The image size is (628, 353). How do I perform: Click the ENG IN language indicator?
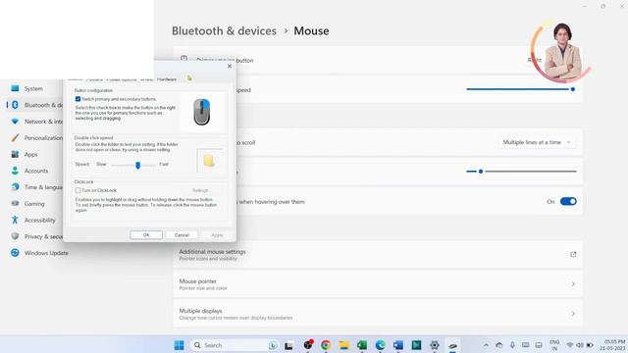554,345
